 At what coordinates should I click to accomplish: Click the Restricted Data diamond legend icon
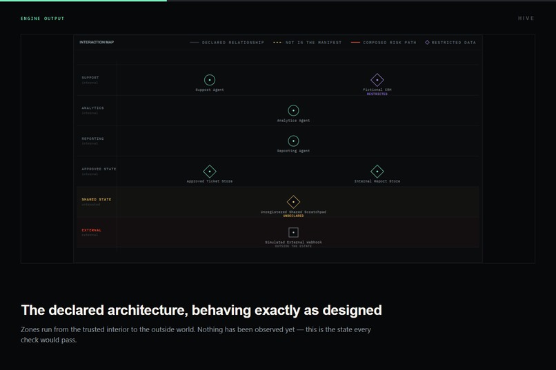click(x=427, y=43)
